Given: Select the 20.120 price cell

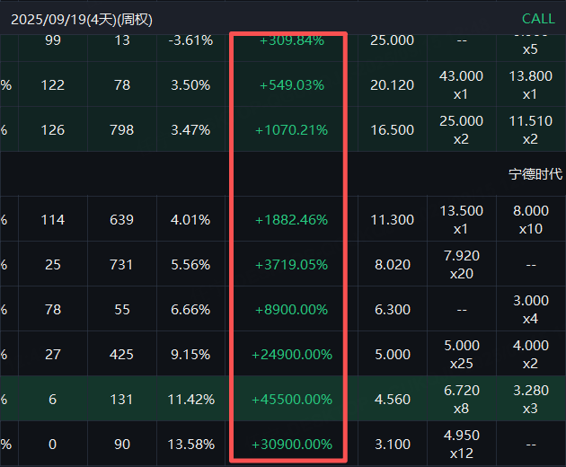Looking at the screenshot, I should click(x=392, y=85).
